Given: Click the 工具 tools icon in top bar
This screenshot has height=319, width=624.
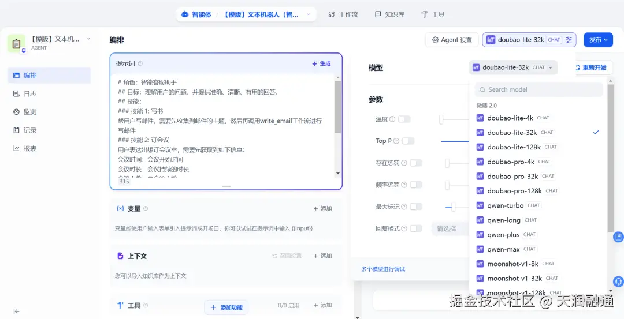Looking at the screenshot, I should coord(424,14).
